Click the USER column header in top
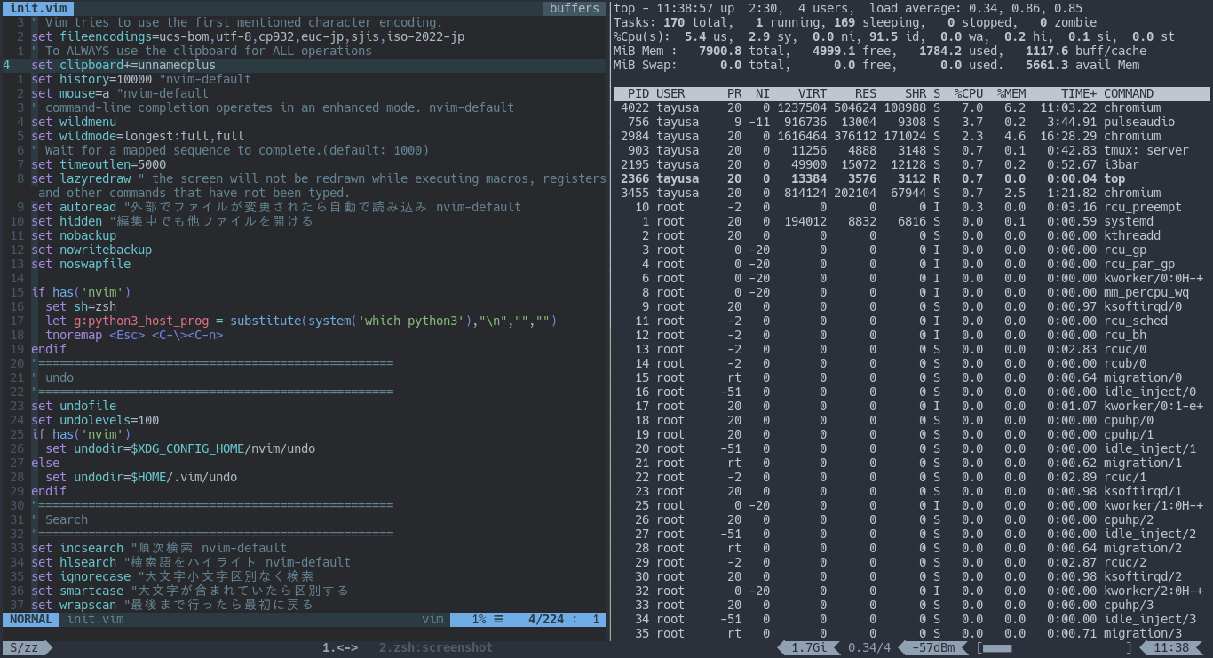This screenshot has height=658, width=1213. pos(670,93)
